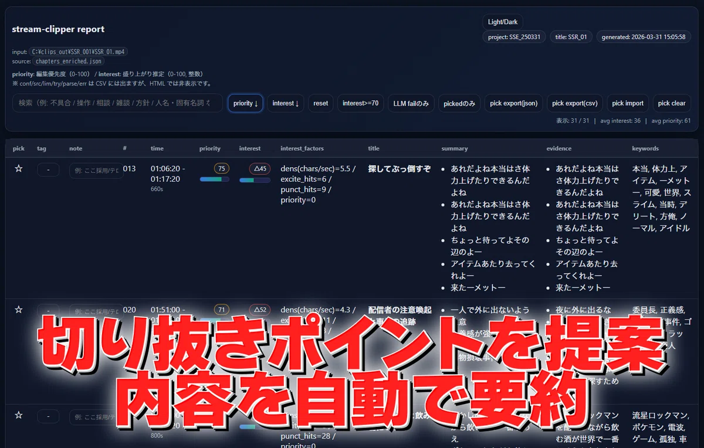
Task: Star the pick icon in the 800s row
Action: tap(18, 415)
